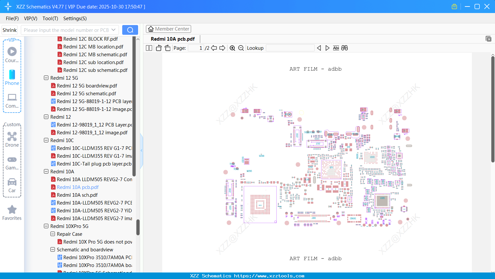Open Redmi 12 5G schematic.pdf
This screenshot has height=279, width=495.
point(86,94)
